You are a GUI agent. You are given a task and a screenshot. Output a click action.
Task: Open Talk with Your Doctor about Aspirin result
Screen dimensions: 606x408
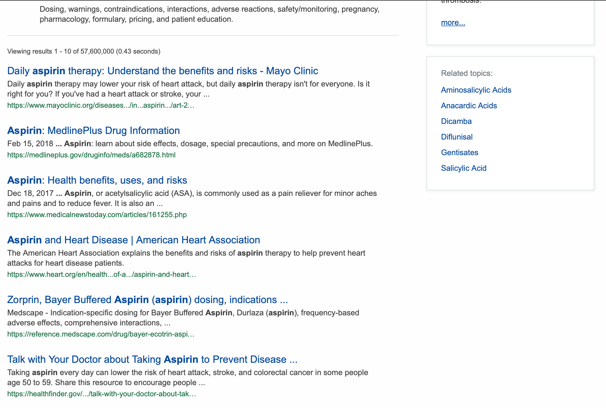pos(152,359)
